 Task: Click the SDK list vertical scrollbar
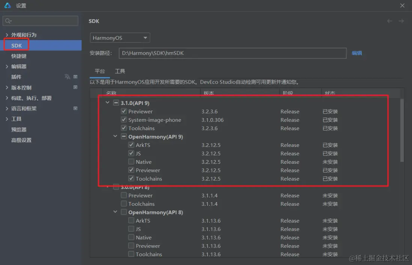tap(402, 130)
